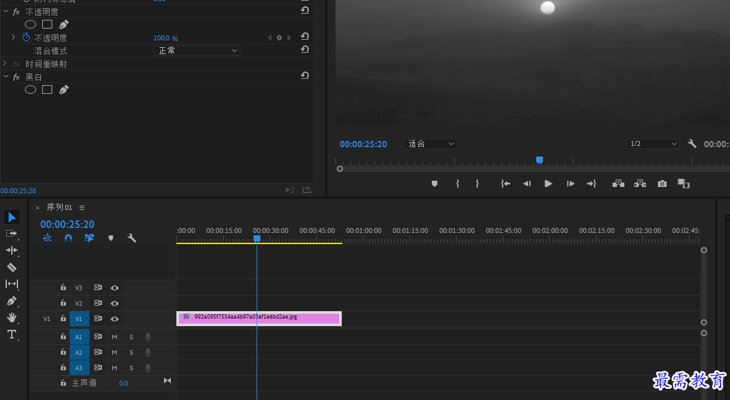Select pen mask tool under 黑白 effect
This screenshot has height=400, width=730.
[64, 89]
